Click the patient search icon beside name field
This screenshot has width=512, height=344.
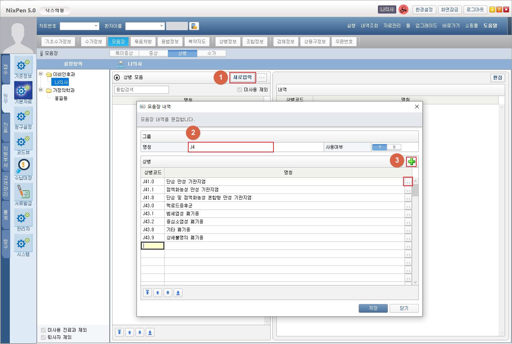pos(194,26)
